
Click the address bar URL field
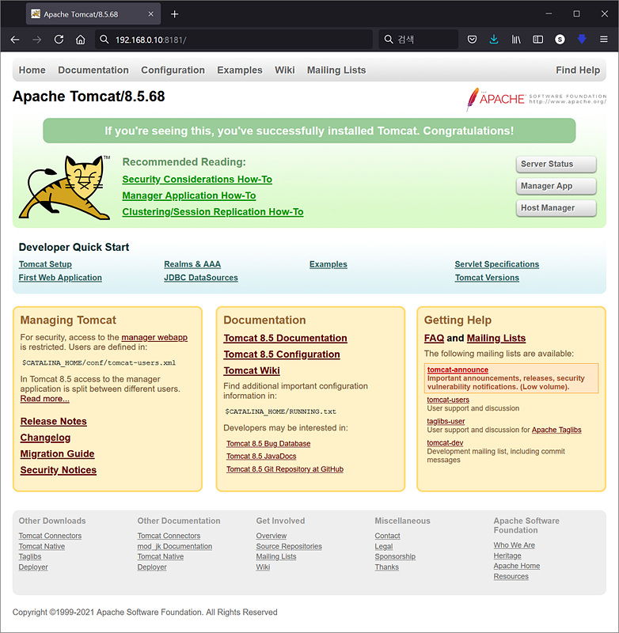click(234, 40)
